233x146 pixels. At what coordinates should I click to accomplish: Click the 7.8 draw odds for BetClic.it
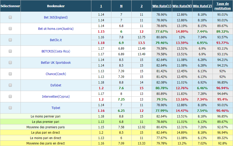(121, 37)
